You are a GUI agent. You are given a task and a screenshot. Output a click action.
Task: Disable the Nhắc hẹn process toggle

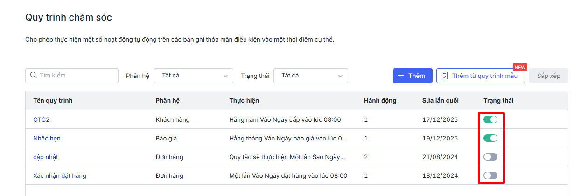pyautogui.click(x=490, y=138)
